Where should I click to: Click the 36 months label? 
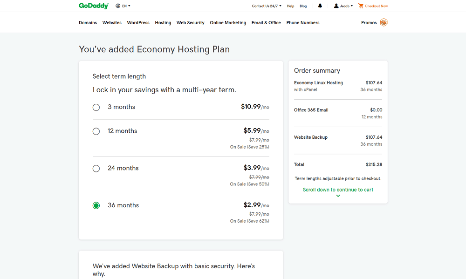(123, 205)
